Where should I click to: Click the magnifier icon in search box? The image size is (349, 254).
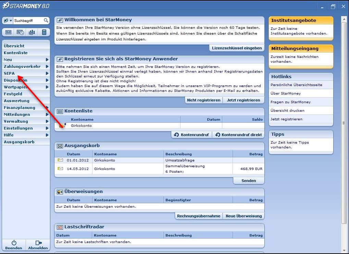point(46,21)
